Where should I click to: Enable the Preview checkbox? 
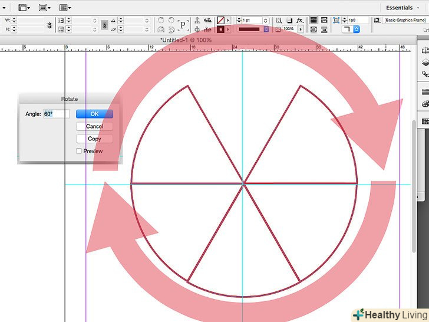tap(80, 151)
